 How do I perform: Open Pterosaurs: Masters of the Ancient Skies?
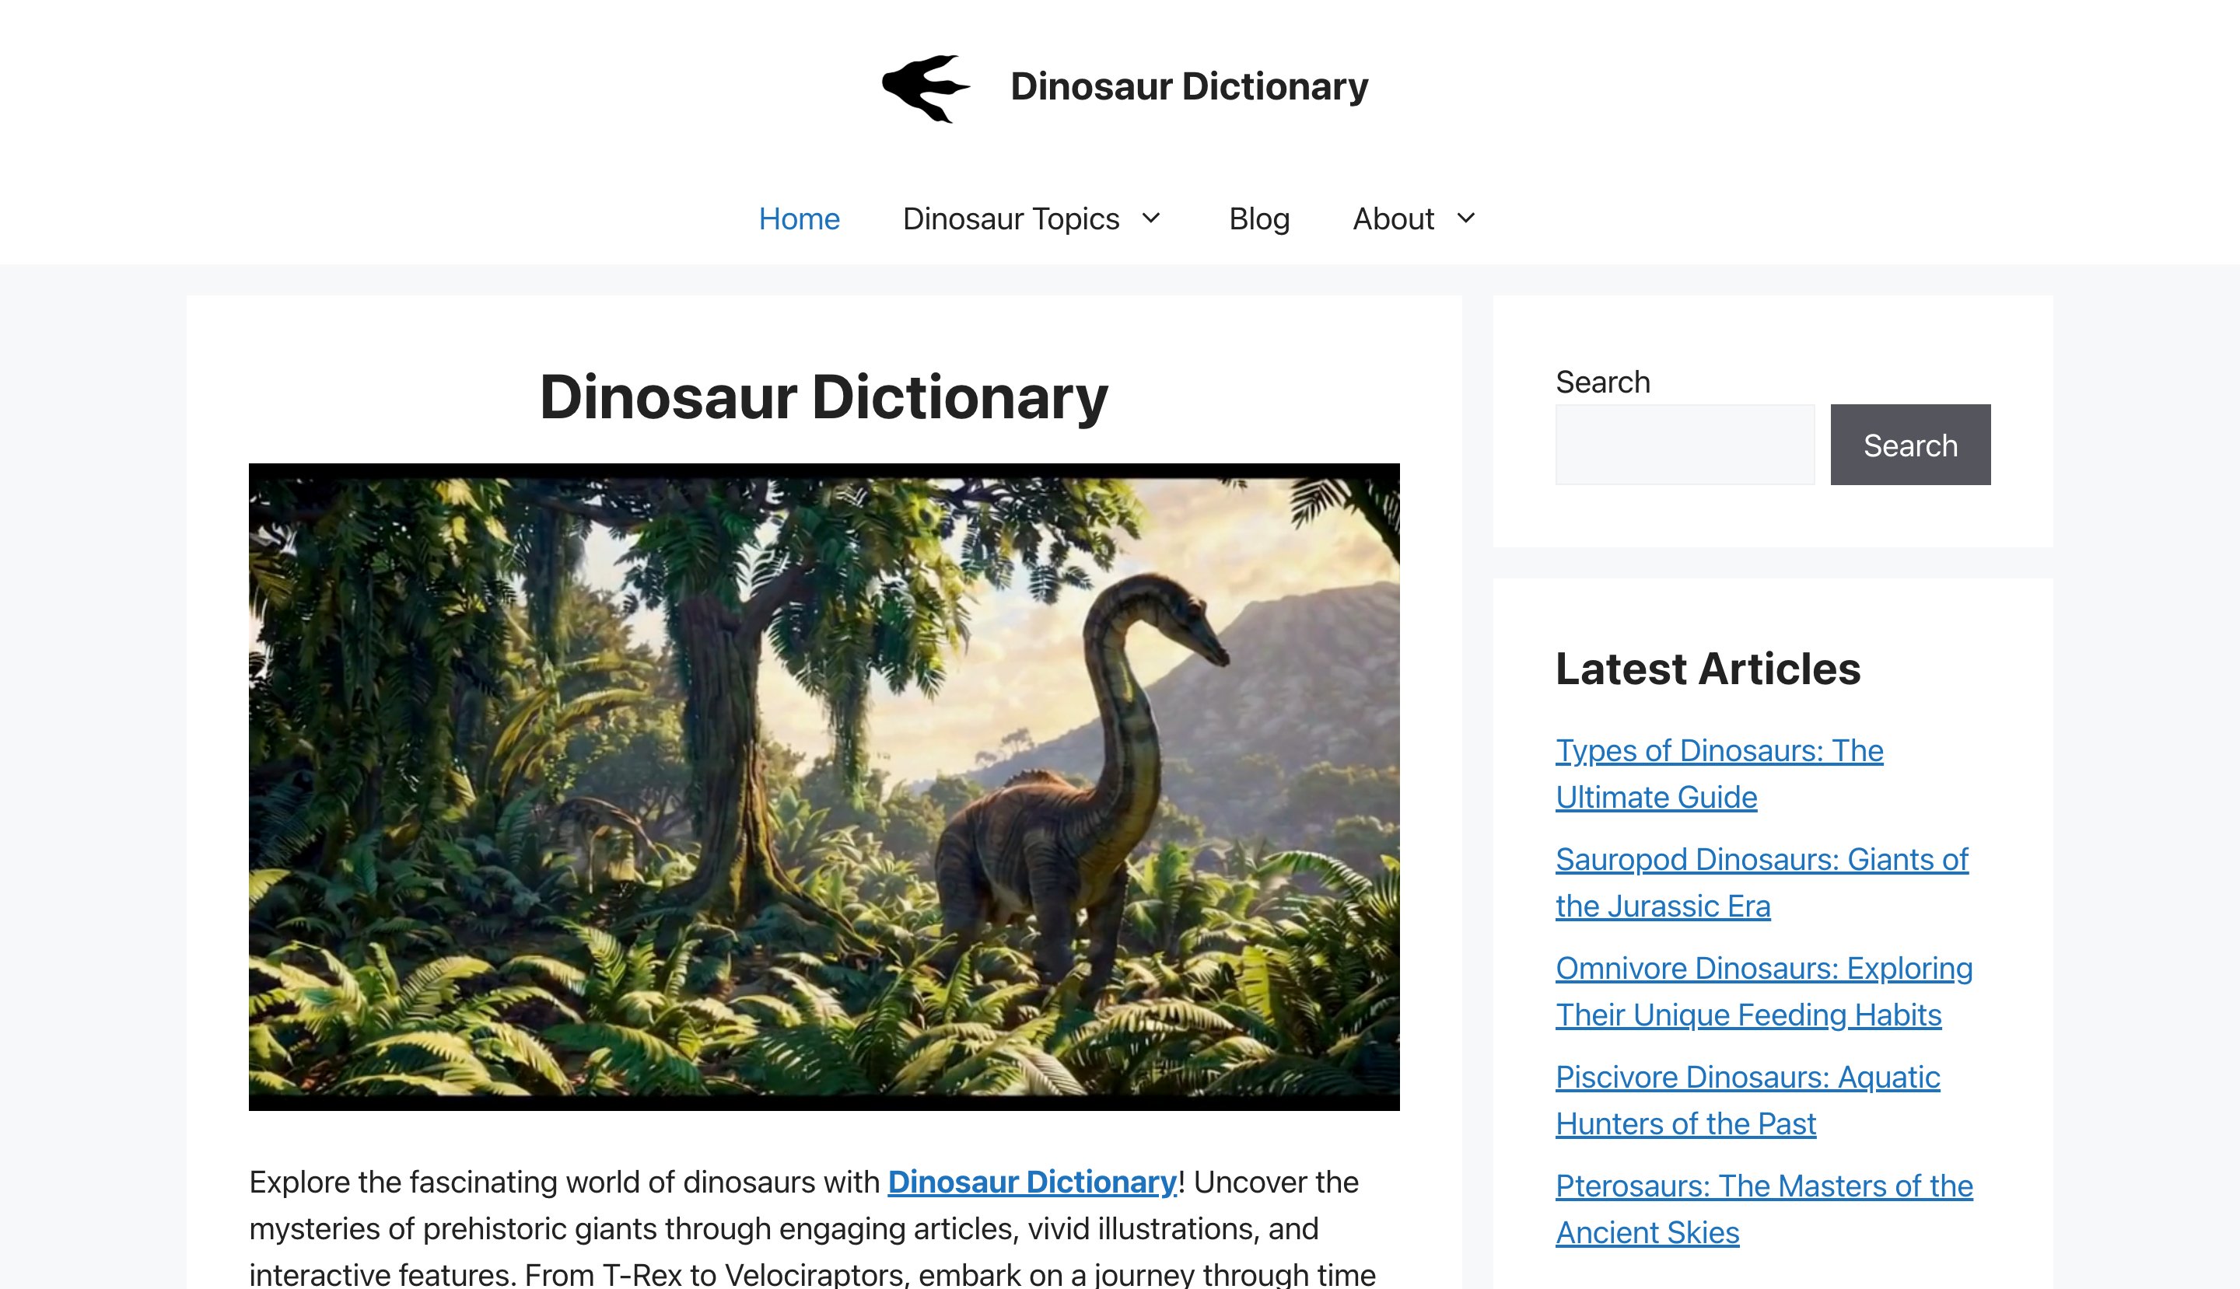click(1763, 1208)
